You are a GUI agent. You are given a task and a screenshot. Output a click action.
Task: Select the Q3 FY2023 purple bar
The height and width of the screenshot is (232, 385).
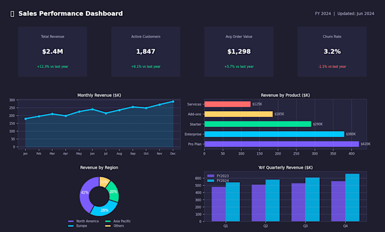click(x=298, y=203)
